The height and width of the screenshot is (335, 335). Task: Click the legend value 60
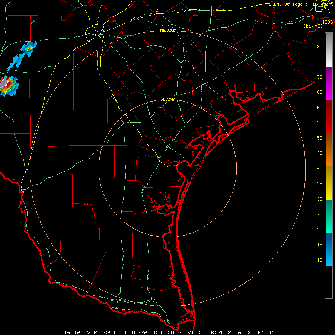pyautogui.click(x=320, y=108)
